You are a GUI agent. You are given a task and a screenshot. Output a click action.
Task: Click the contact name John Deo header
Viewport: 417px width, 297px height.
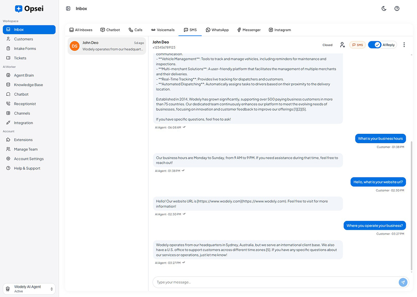(161, 42)
